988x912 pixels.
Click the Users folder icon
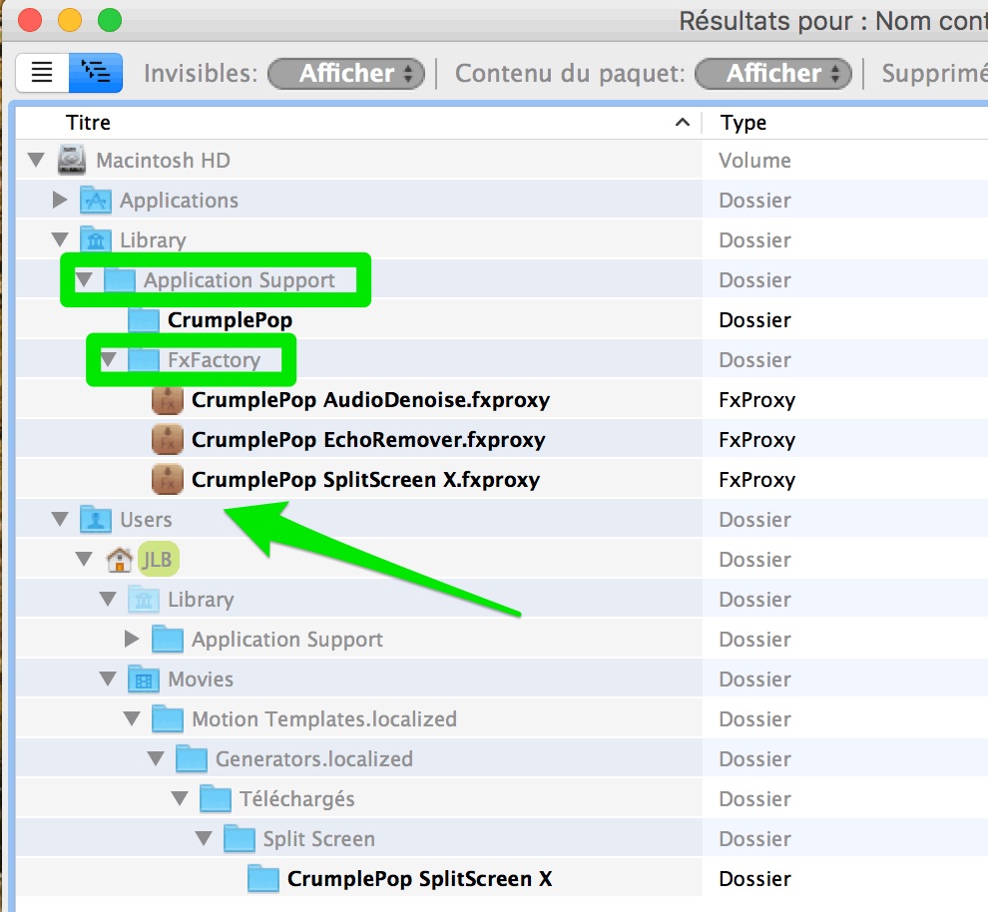pos(96,519)
